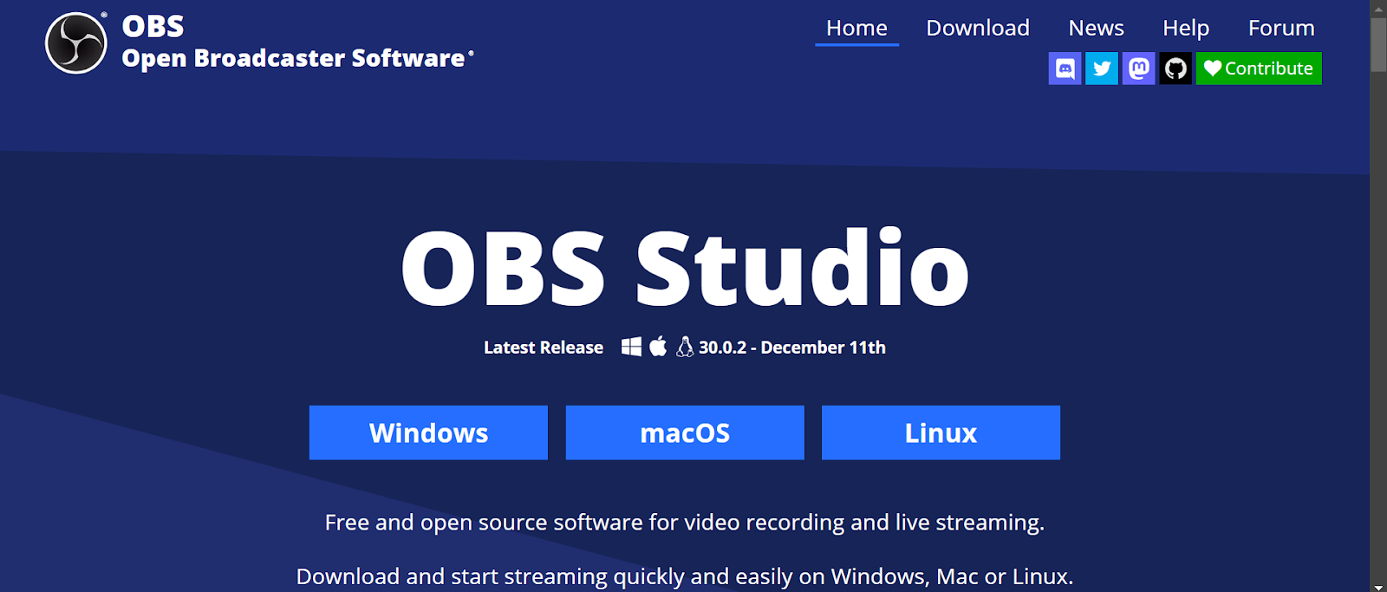Visit the Forum page
Viewport: 1387px width, 592px height.
click(x=1281, y=28)
